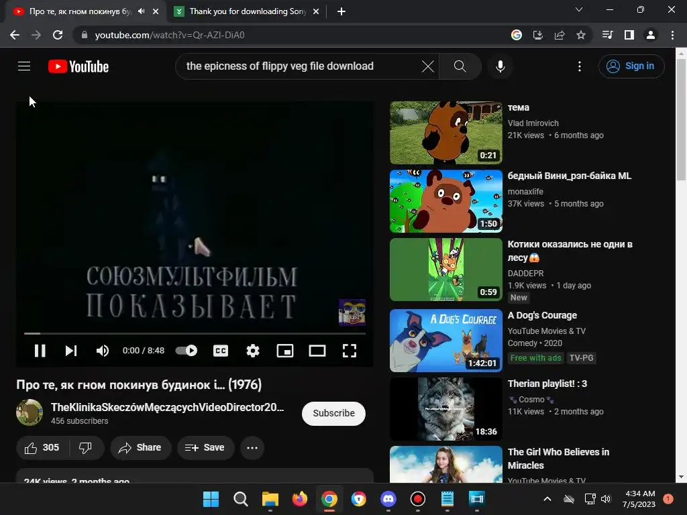Subscribe to the channel

pyautogui.click(x=333, y=413)
